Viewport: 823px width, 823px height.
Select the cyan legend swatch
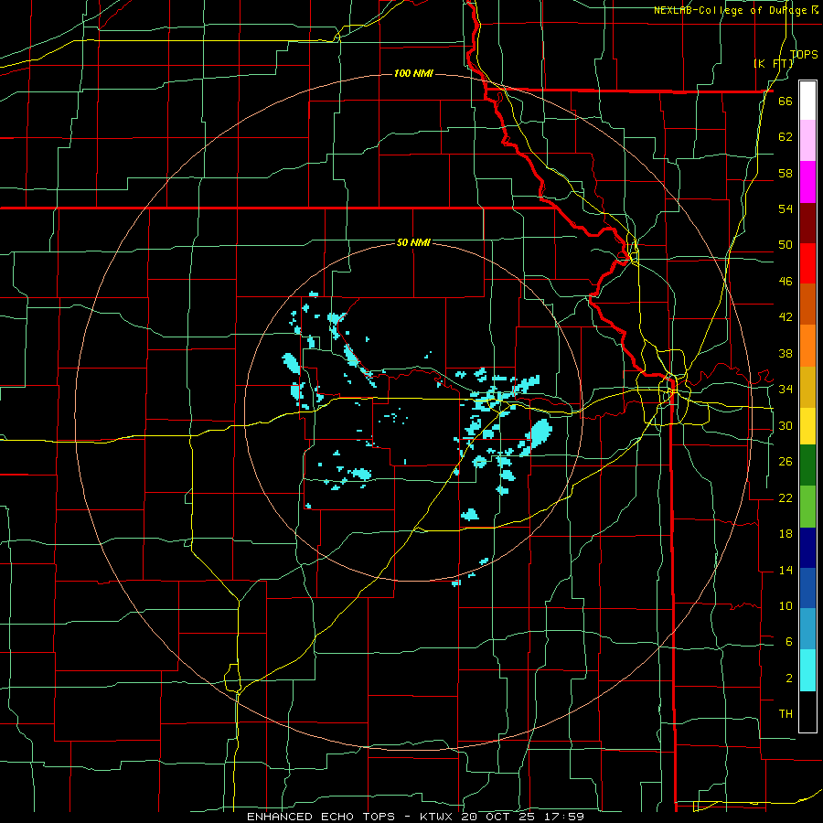(807, 670)
